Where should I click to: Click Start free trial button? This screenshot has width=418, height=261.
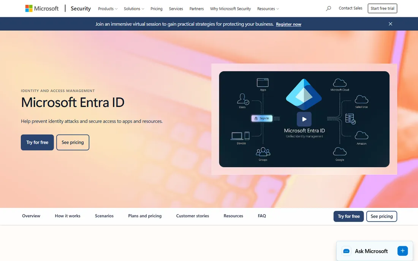[382, 8]
